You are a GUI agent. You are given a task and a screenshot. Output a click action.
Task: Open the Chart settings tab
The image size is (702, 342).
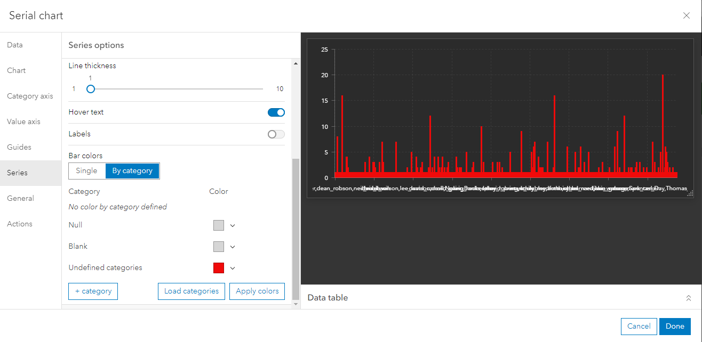tap(16, 70)
